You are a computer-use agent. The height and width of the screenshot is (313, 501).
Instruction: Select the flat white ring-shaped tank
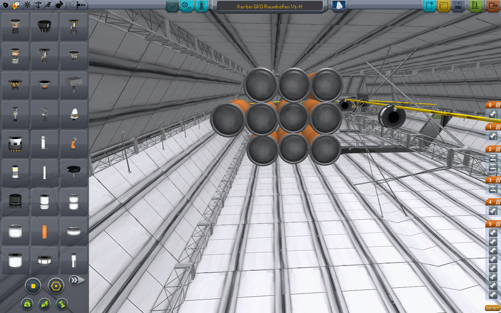pyautogui.click(x=74, y=231)
